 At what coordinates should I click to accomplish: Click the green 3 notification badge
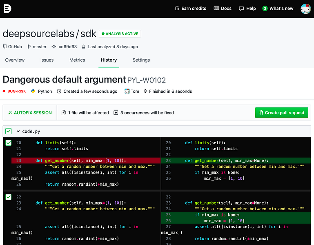(265, 9)
